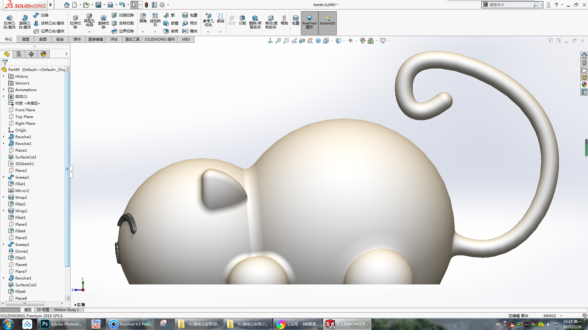
Task: Choose the Shell (抽壳) tool
Action: (171, 31)
